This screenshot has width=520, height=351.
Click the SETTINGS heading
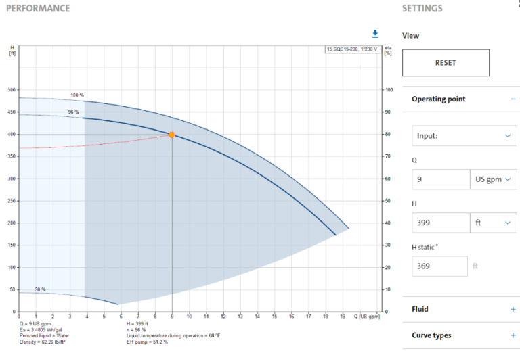[422, 9]
